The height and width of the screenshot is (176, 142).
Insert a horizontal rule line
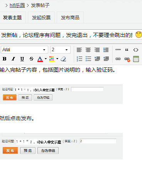(x=118, y=50)
